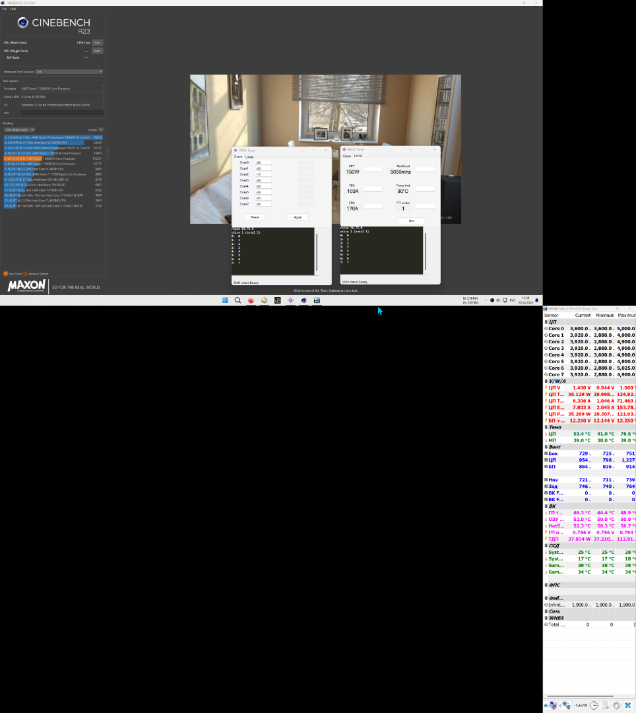The height and width of the screenshot is (713, 636).
Task: Open the Cinebench File menu
Action: [4, 9]
